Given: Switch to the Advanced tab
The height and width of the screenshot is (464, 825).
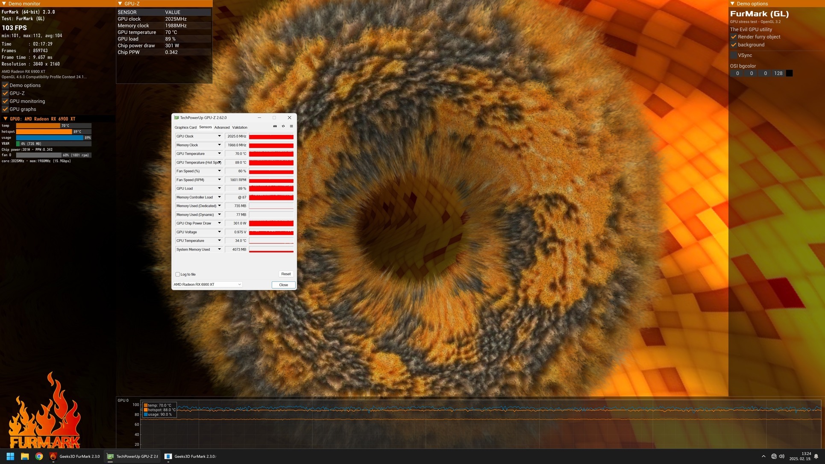Looking at the screenshot, I should pyautogui.click(x=222, y=127).
